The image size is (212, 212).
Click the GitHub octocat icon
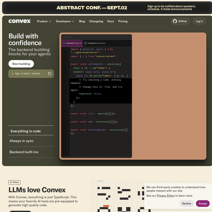(x=175, y=21)
